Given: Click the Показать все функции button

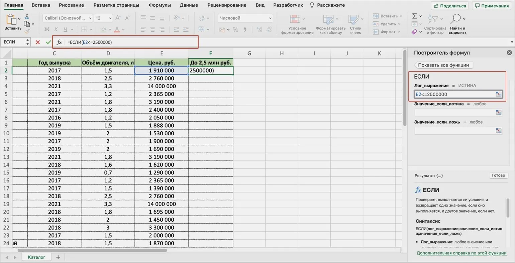Looking at the screenshot, I should (443, 65).
